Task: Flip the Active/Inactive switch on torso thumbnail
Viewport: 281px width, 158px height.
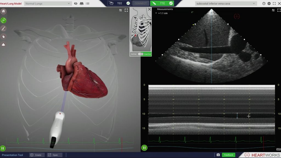Action: pos(140,54)
